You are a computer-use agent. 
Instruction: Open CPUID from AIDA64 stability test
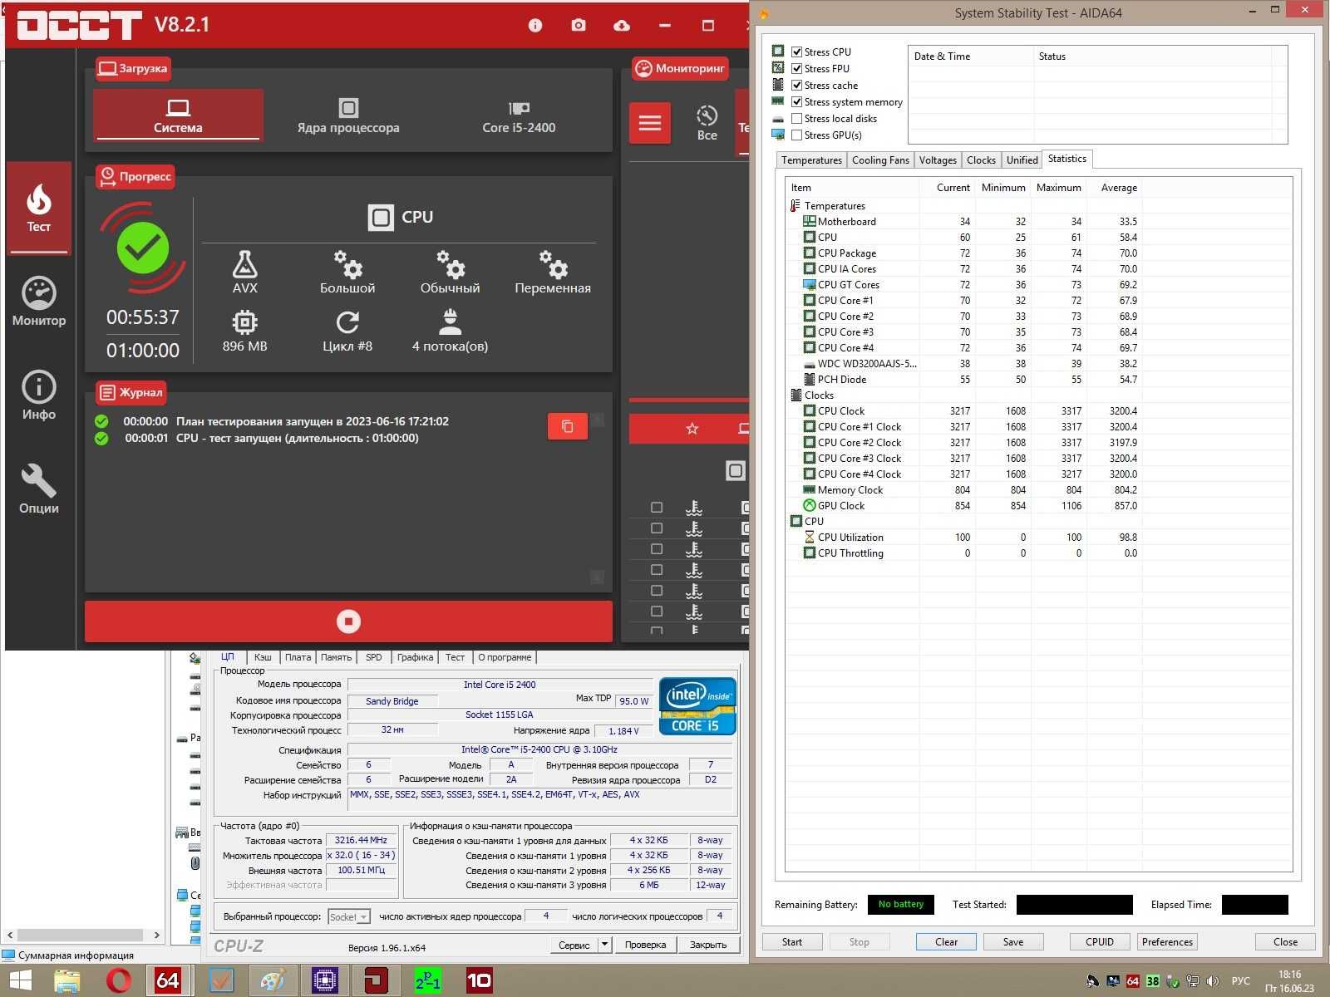[1100, 941]
